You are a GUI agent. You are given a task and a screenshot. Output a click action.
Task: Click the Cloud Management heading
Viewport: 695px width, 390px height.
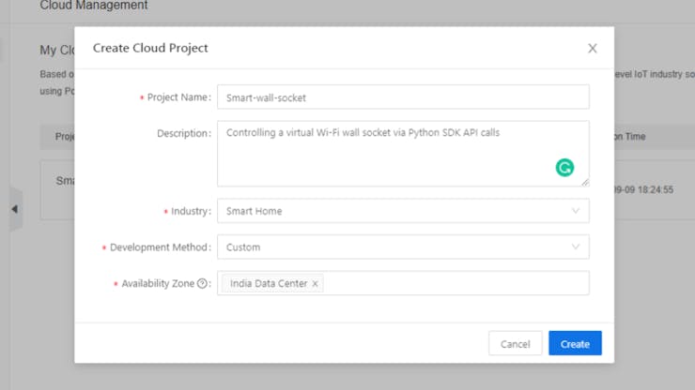(94, 6)
